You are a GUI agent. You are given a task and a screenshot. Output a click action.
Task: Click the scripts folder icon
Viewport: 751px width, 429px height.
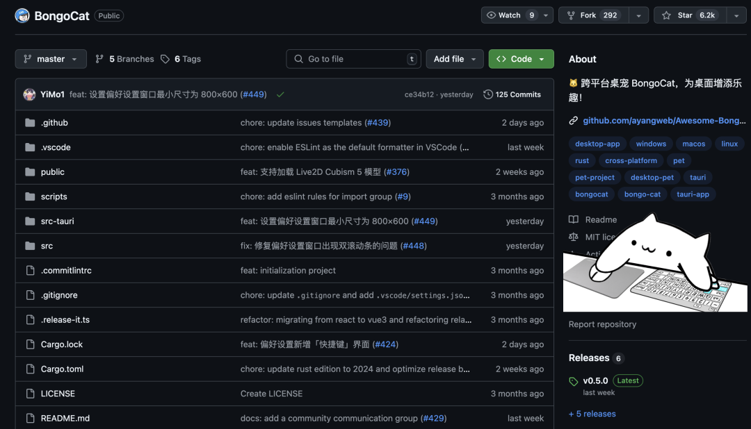tap(30, 196)
